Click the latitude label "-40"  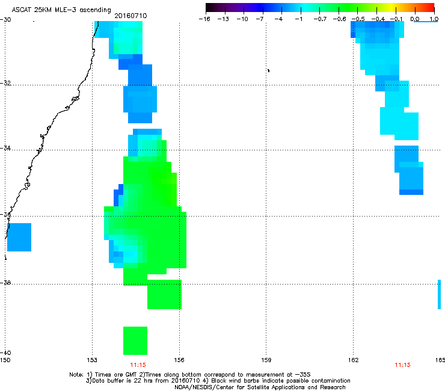tap(5, 353)
